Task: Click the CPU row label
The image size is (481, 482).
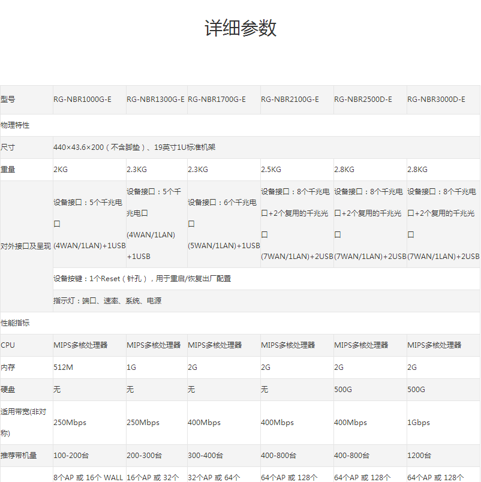Action: (x=8, y=345)
